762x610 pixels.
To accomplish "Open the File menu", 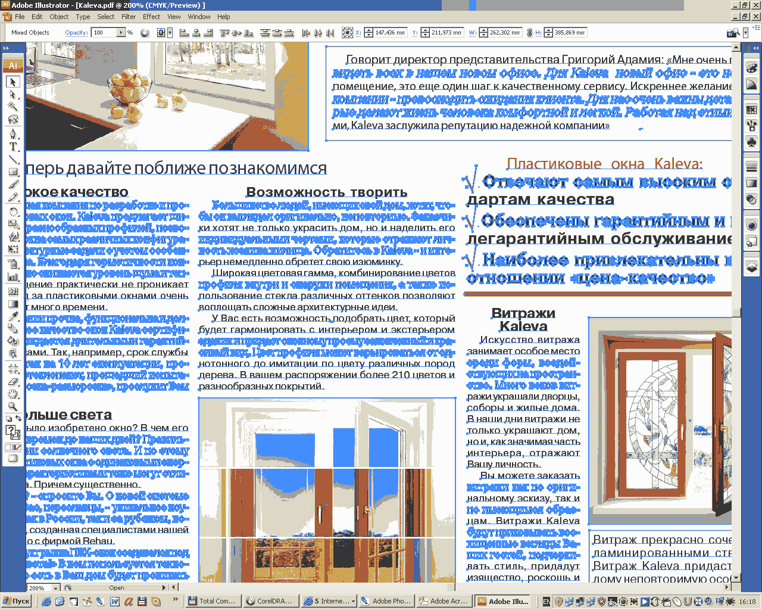I will click(20, 17).
